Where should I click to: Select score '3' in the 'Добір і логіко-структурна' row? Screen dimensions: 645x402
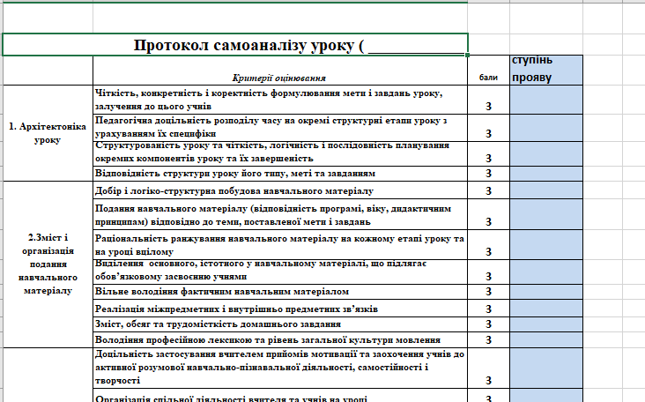[x=488, y=190]
